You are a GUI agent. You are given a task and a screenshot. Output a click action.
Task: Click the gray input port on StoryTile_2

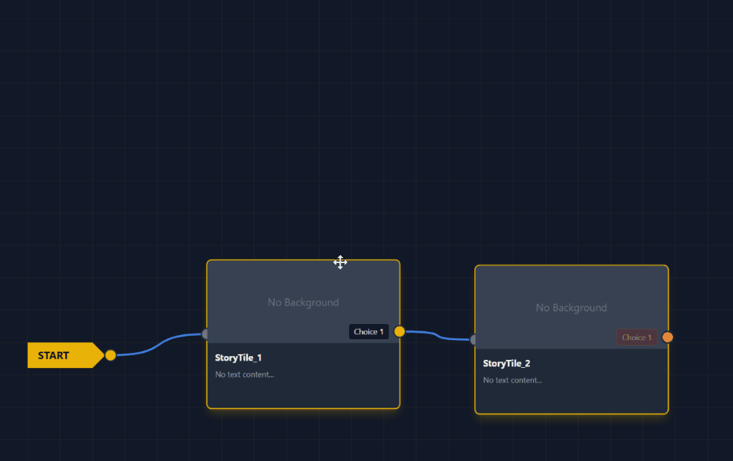coord(474,339)
